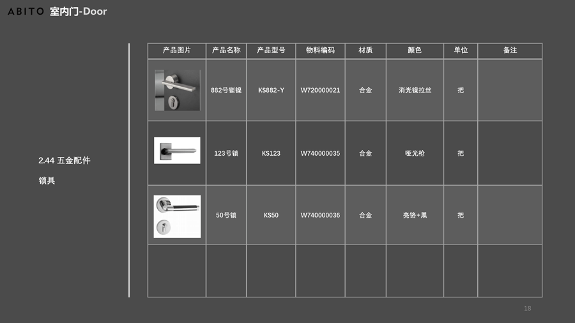
Task: Select the 'W740000035' code cell
Action: click(x=320, y=153)
